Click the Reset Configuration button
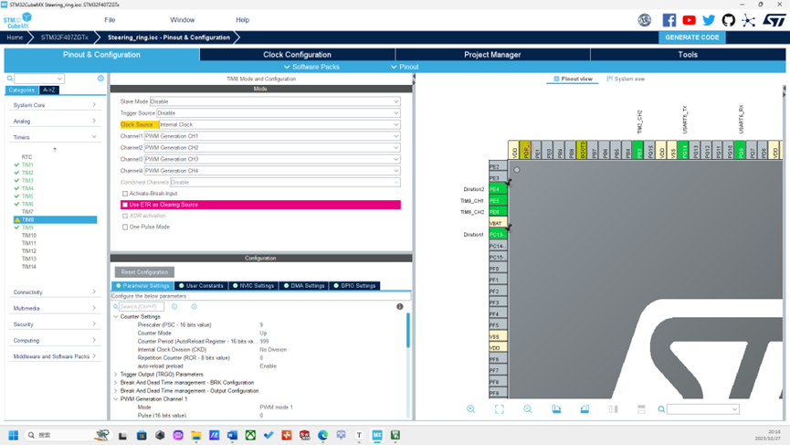Viewport: 790px width, 445px height. point(144,272)
